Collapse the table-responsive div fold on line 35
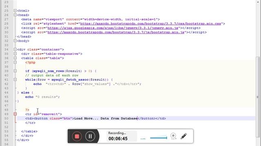261x146 pixels. coord(15,54)
